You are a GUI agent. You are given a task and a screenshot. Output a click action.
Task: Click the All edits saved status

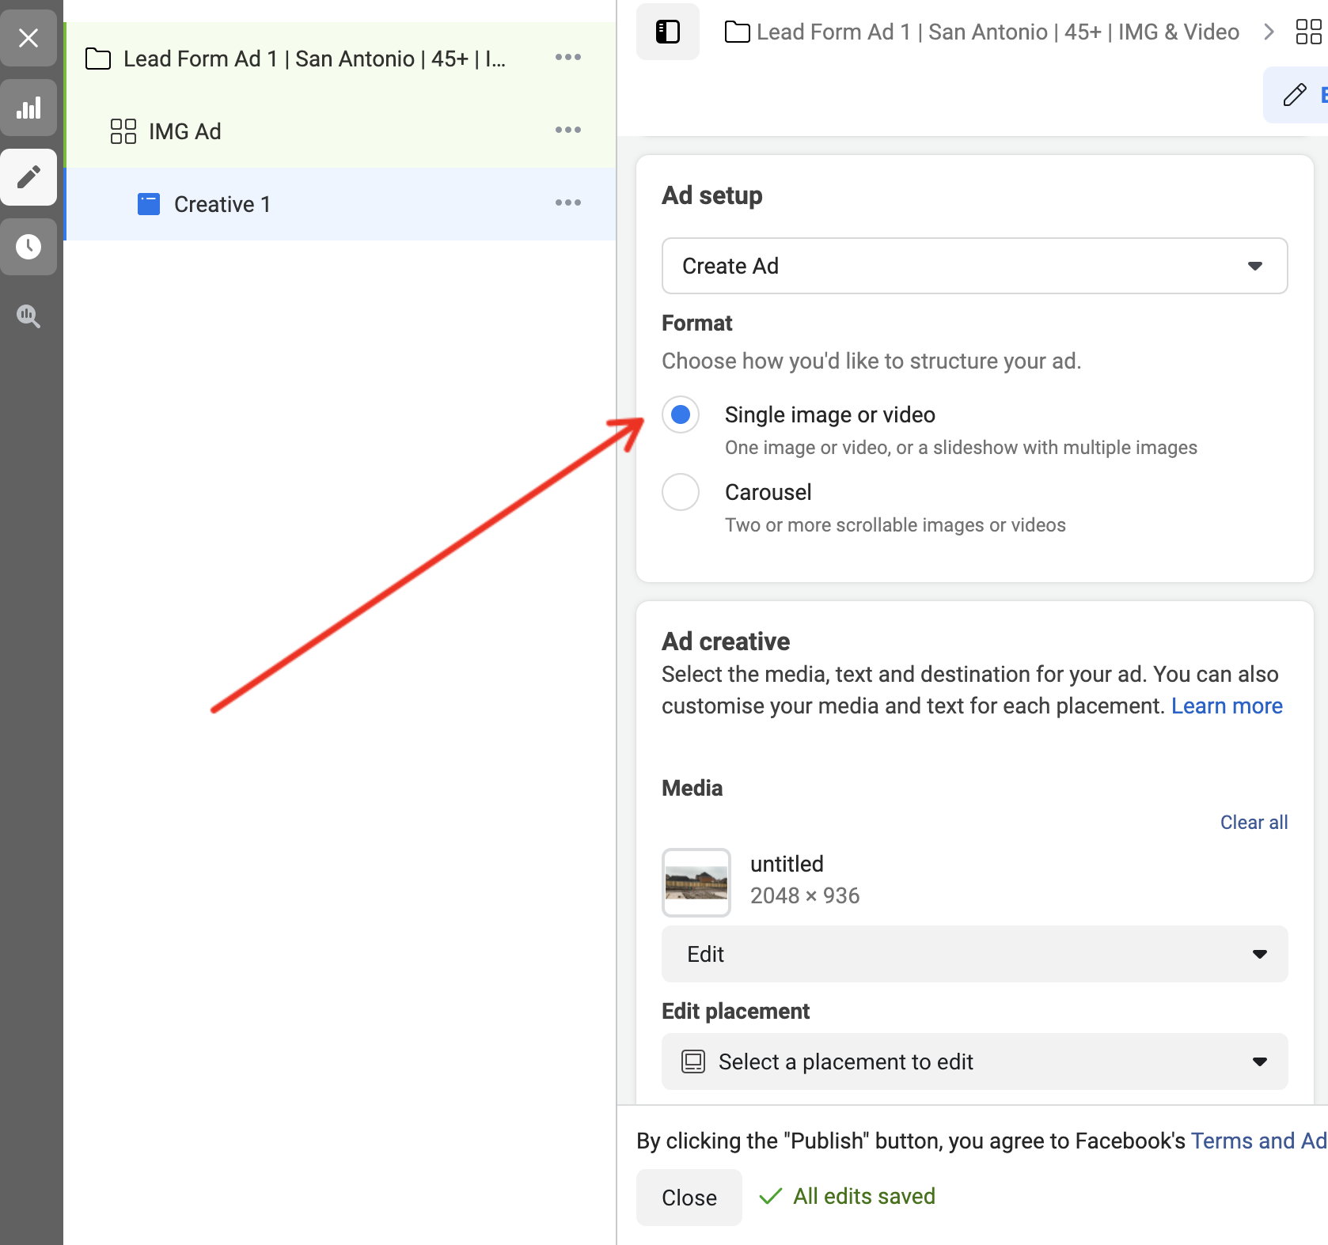(x=847, y=1196)
